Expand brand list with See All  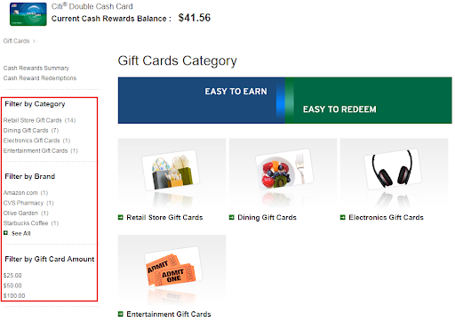(21, 233)
